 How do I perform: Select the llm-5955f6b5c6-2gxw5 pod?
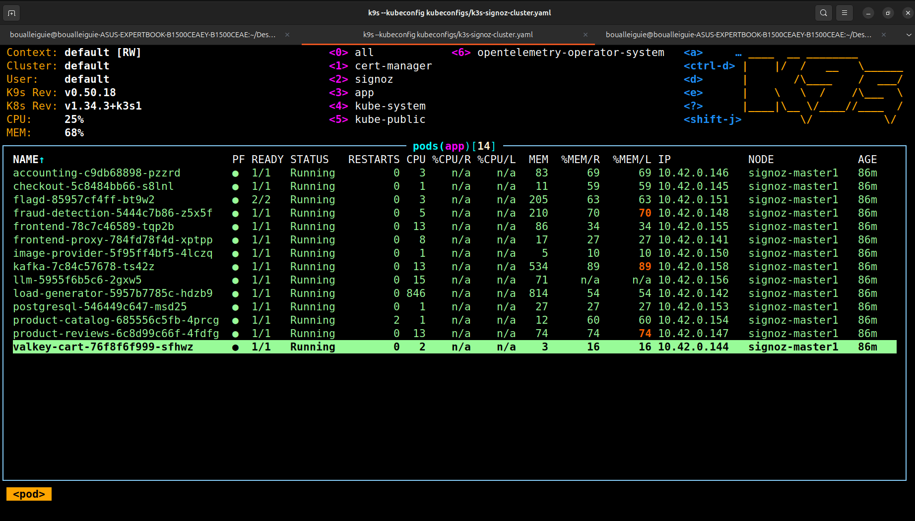(x=455, y=280)
